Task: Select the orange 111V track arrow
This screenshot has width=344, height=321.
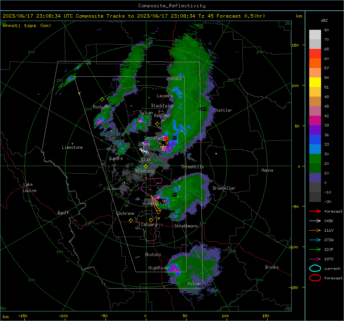Action: click(315, 230)
